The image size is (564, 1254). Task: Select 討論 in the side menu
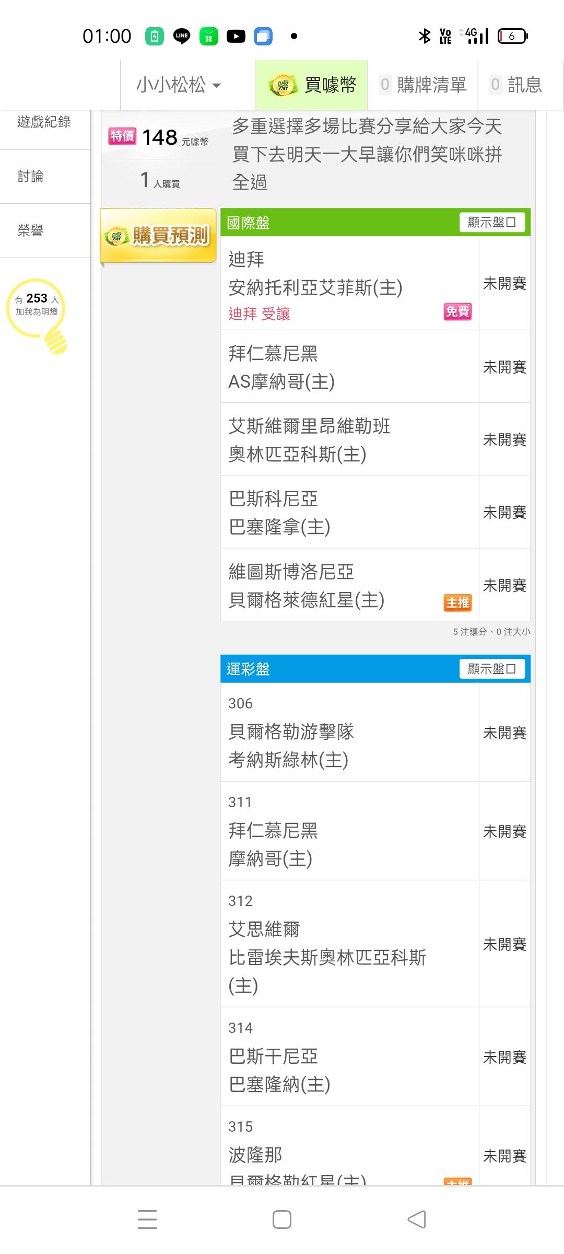click(x=31, y=177)
